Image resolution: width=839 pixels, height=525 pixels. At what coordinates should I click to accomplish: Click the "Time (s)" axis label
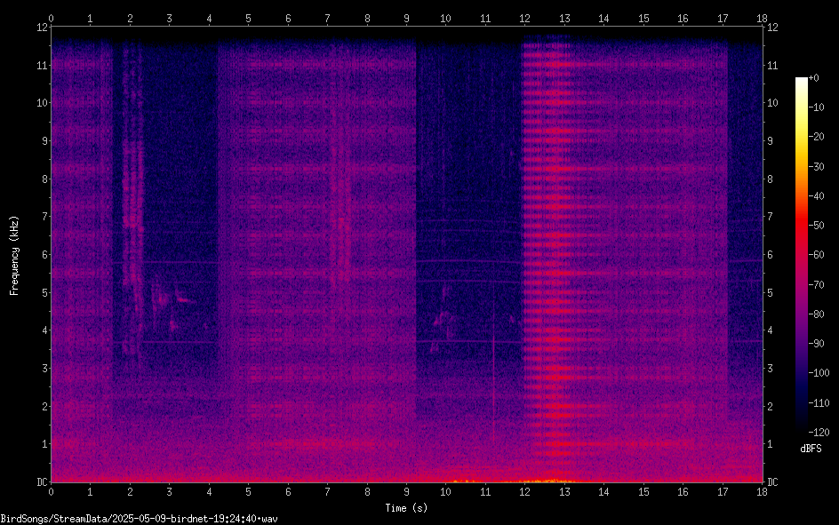(x=406, y=508)
